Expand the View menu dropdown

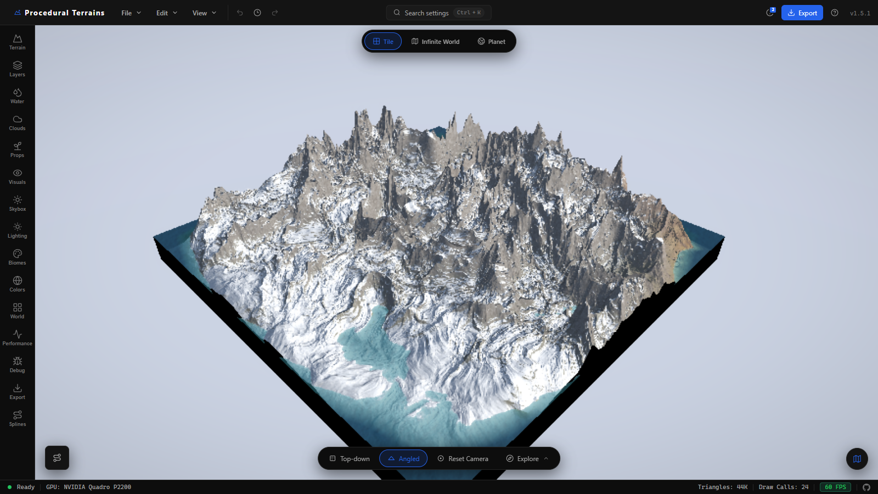click(204, 13)
